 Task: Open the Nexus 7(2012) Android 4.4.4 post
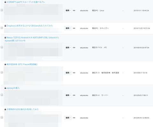click(32, 39)
